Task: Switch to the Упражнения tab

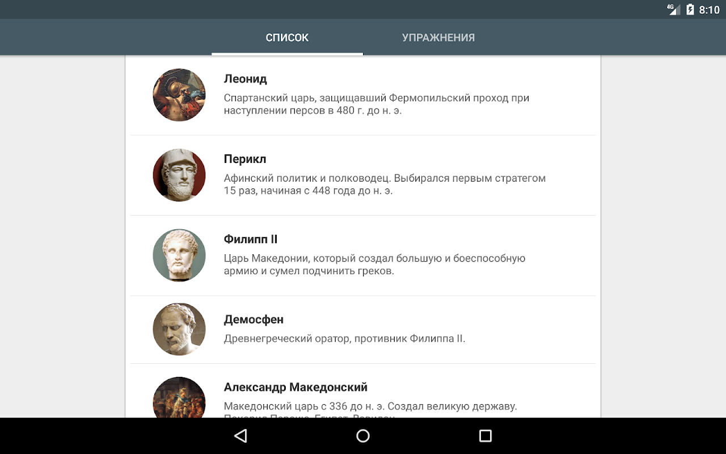Action: tap(438, 37)
